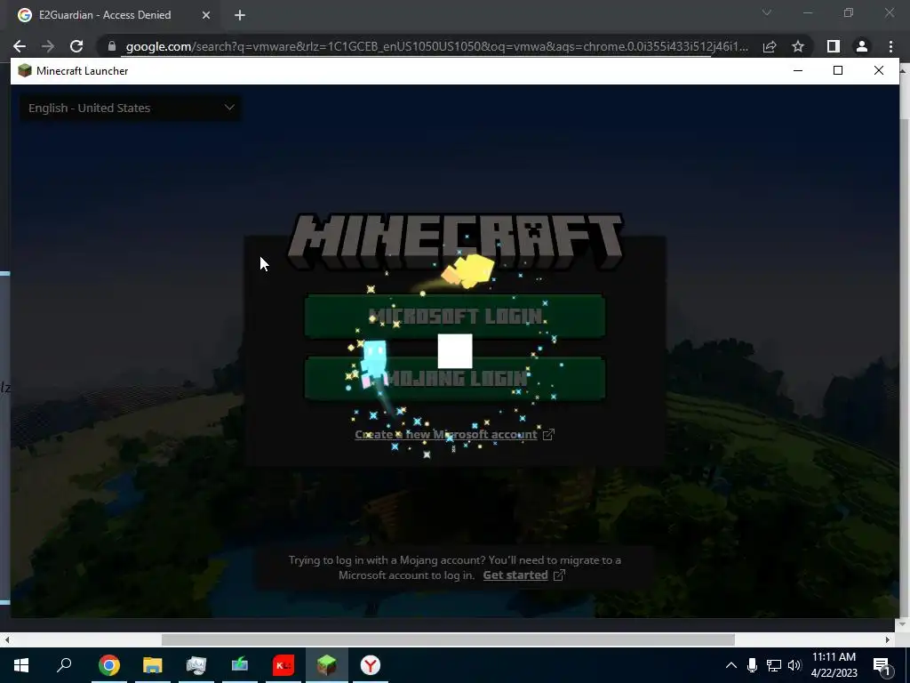Click the site lock icon in address bar
910x683 pixels.
click(x=112, y=46)
